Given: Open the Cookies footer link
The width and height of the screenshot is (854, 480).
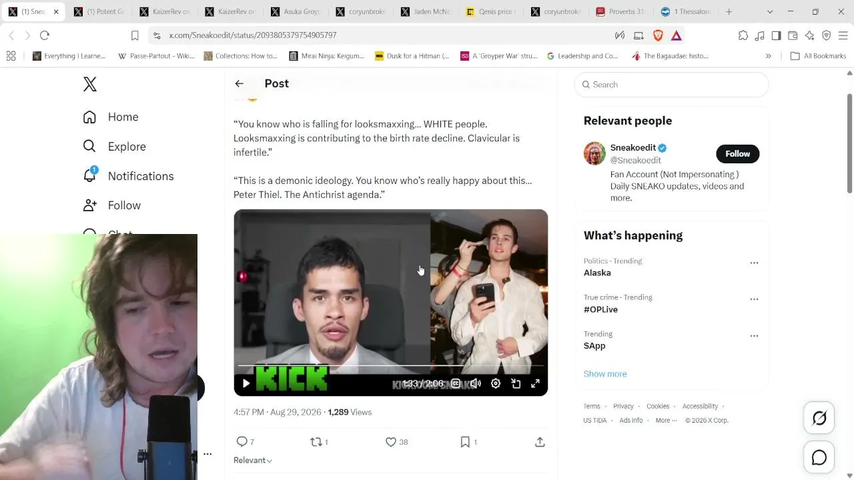Looking at the screenshot, I should 658,406.
